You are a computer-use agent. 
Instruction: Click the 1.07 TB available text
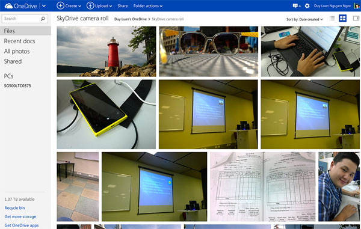click(20, 199)
